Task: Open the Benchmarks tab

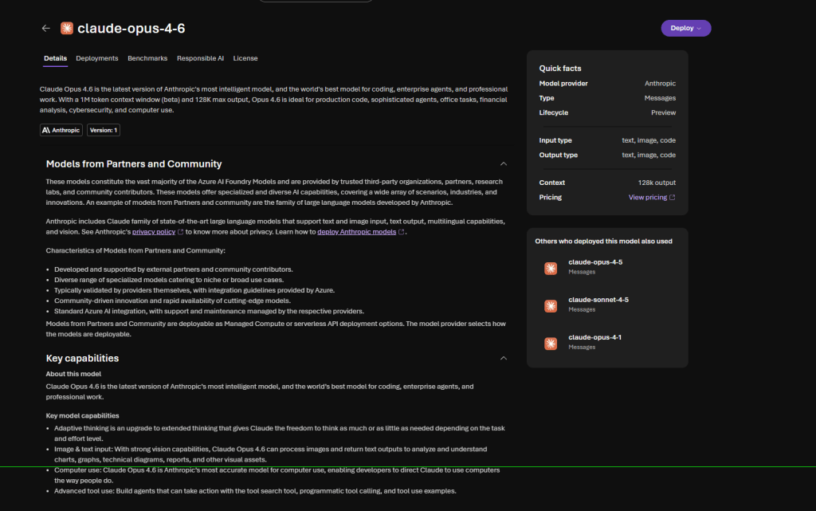Action: tap(147, 58)
